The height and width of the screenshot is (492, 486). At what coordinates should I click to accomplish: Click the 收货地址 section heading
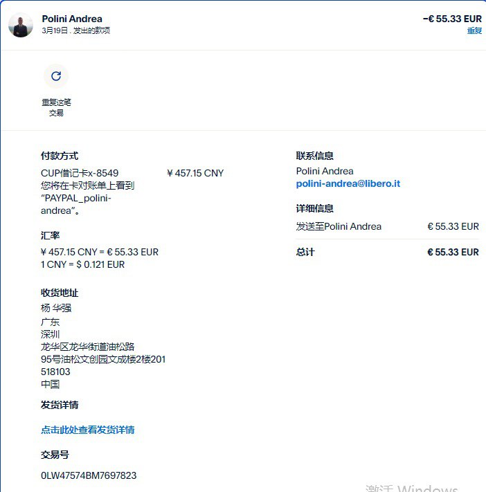point(60,293)
